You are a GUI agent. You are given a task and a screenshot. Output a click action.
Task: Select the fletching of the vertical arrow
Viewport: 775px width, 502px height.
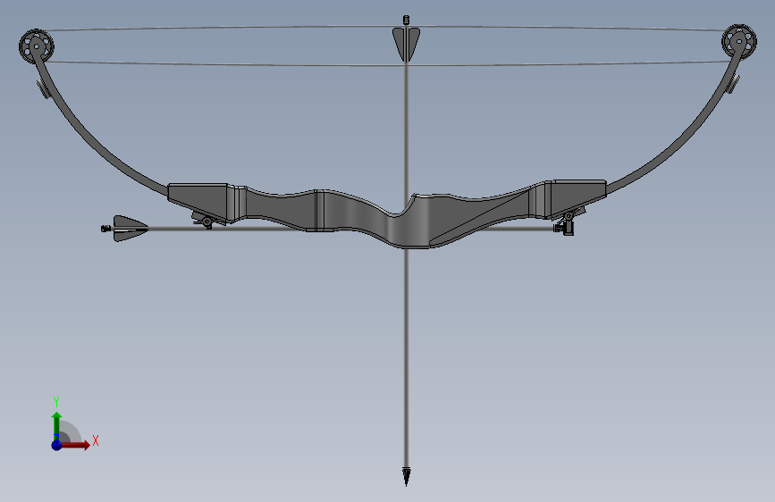click(x=407, y=45)
